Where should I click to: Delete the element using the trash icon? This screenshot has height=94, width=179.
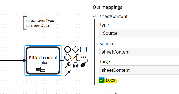click(x=75, y=65)
